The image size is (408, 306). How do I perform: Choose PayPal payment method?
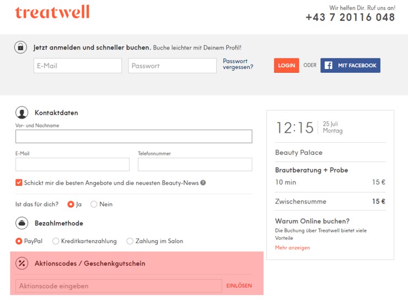point(19,241)
